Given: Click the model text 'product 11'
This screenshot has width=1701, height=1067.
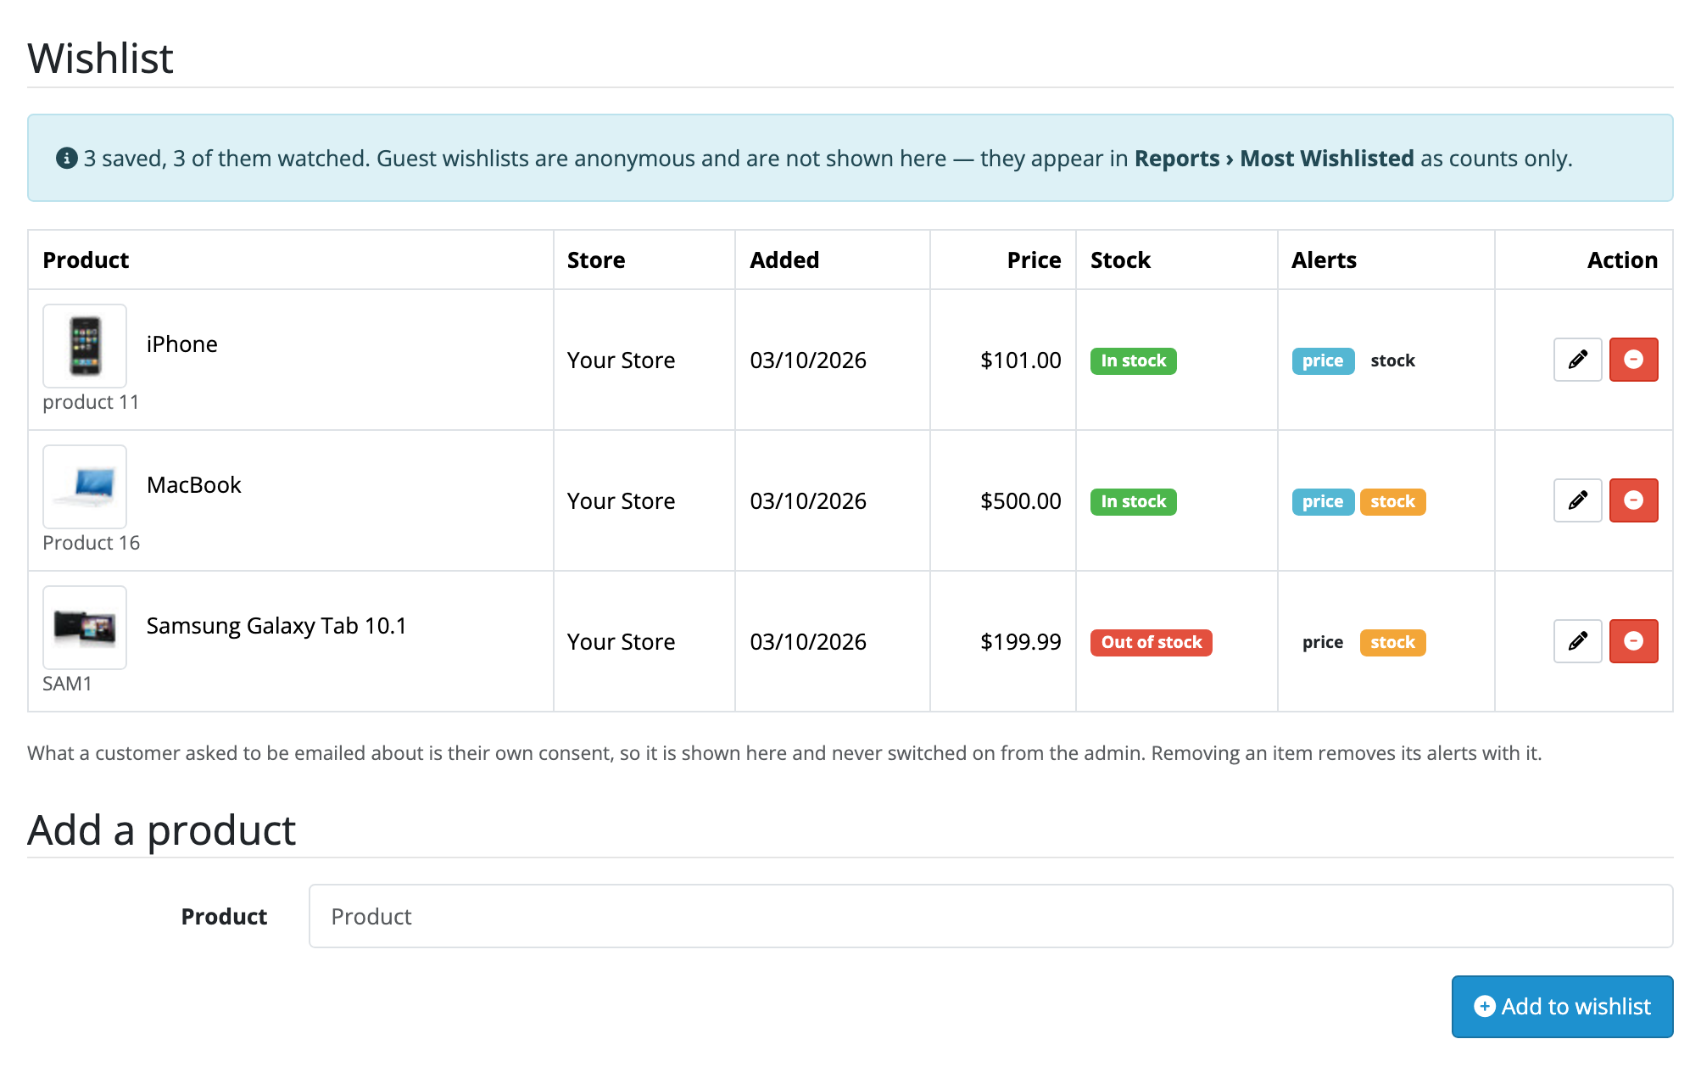Looking at the screenshot, I should coord(91,402).
